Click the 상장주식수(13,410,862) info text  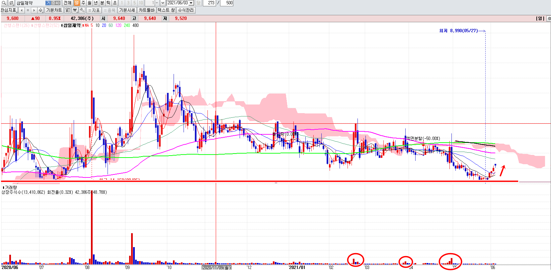pos(23,192)
